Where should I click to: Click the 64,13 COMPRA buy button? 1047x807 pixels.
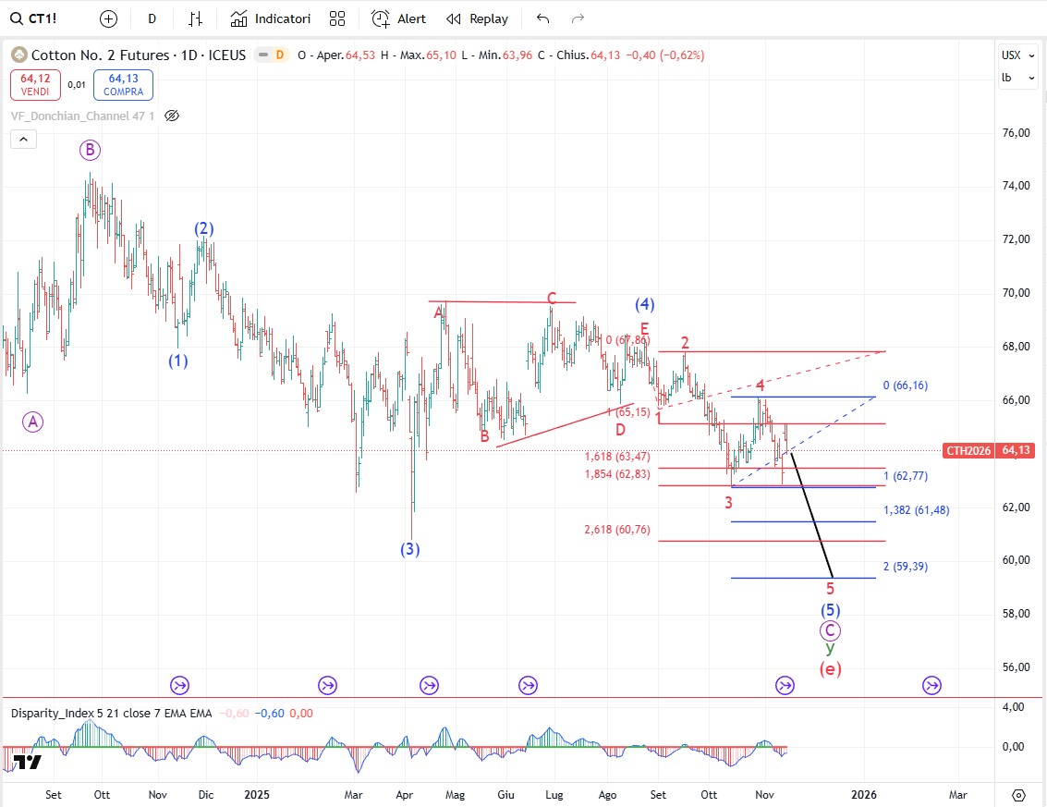tap(124, 85)
